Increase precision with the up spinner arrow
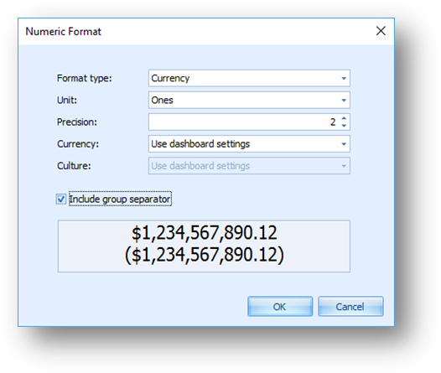441x373 pixels. [344, 118]
